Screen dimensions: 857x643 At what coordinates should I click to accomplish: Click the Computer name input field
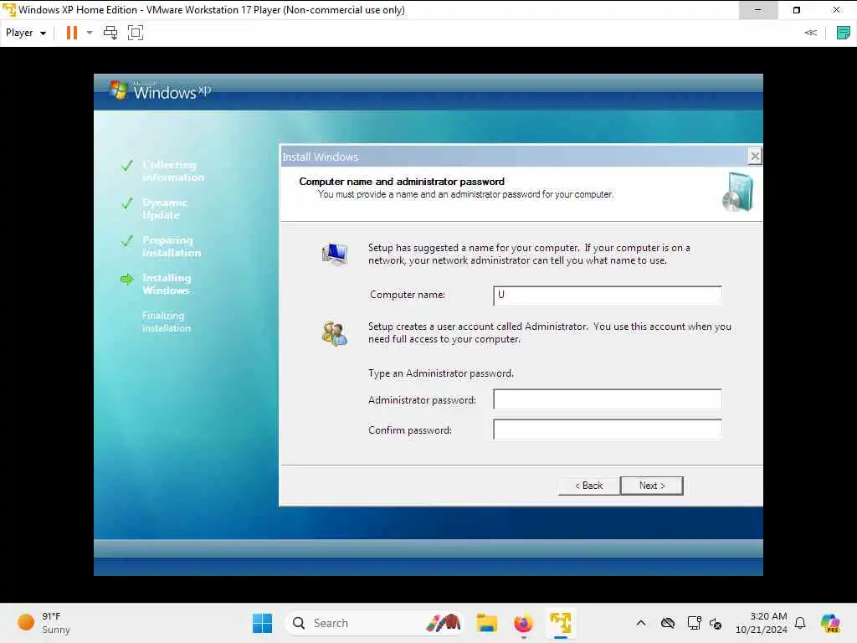[x=608, y=296]
